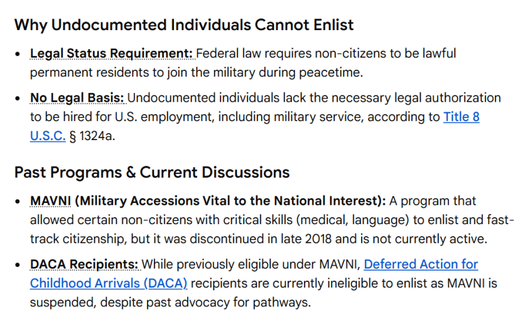525x314 pixels.
Task: Open the "Deferred Action for" link
Action: tap(421, 264)
